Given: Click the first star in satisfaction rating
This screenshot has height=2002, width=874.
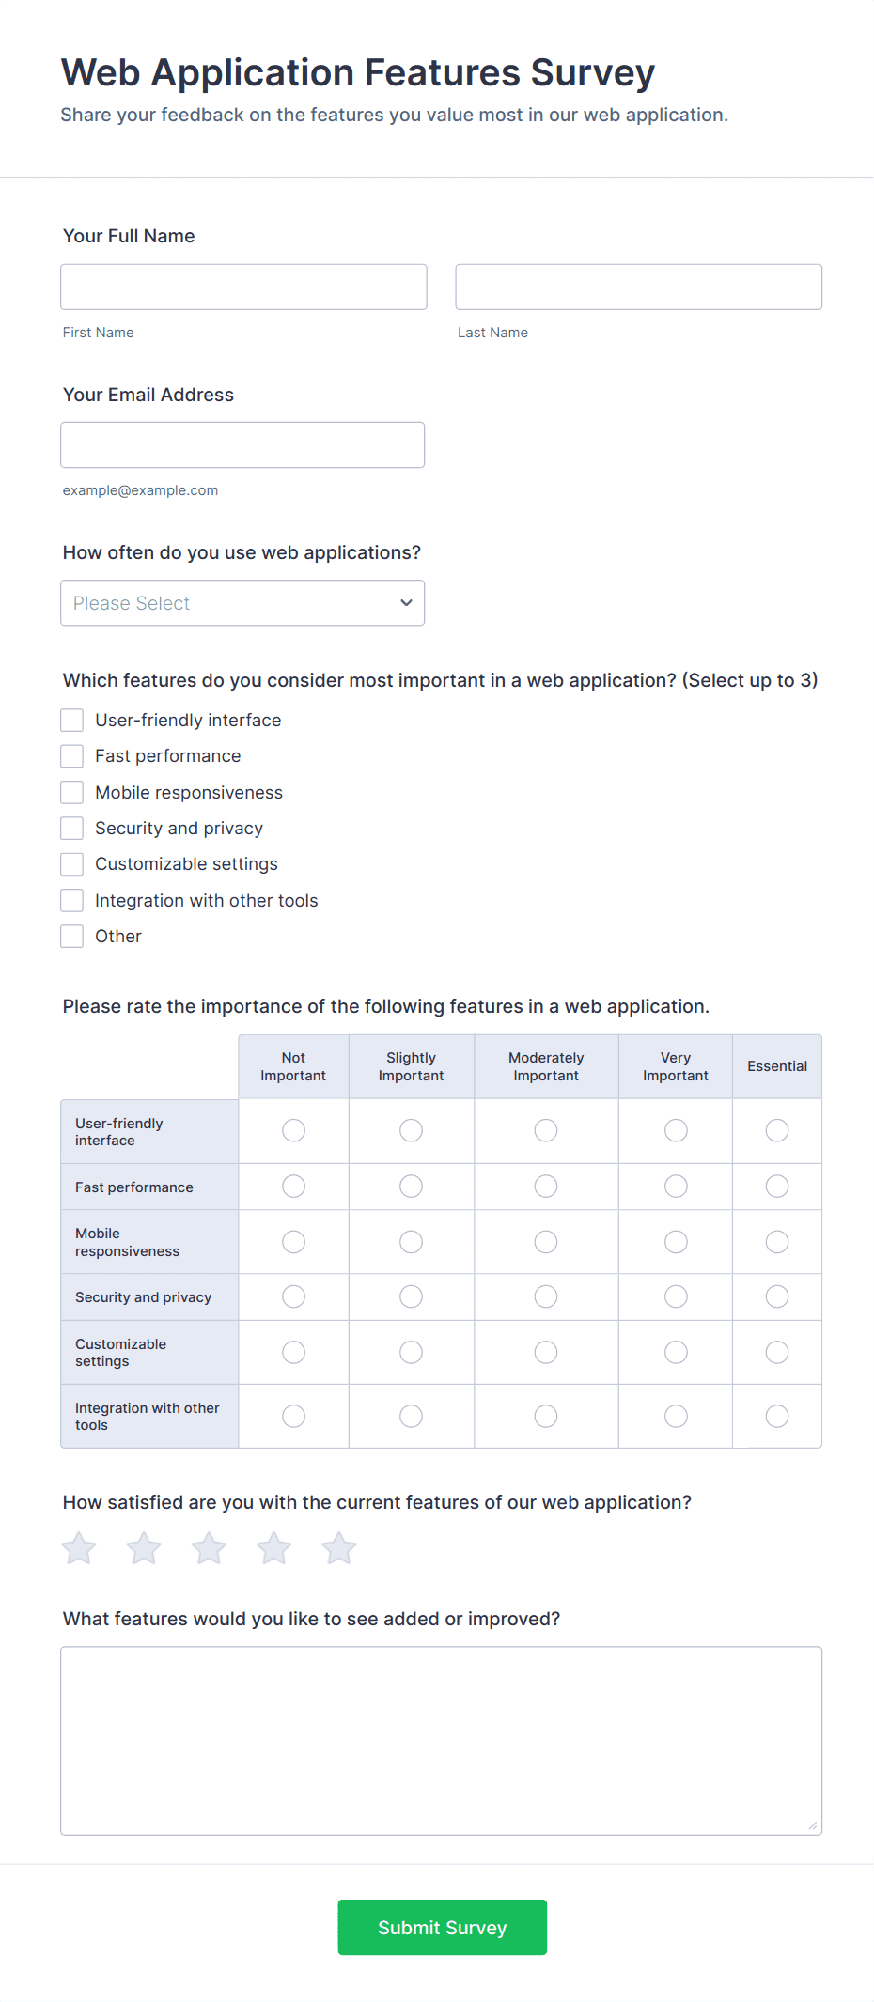Looking at the screenshot, I should point(79,1547).
